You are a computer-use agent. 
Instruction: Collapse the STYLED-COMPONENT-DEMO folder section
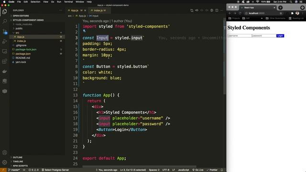(x=28, y=20)
